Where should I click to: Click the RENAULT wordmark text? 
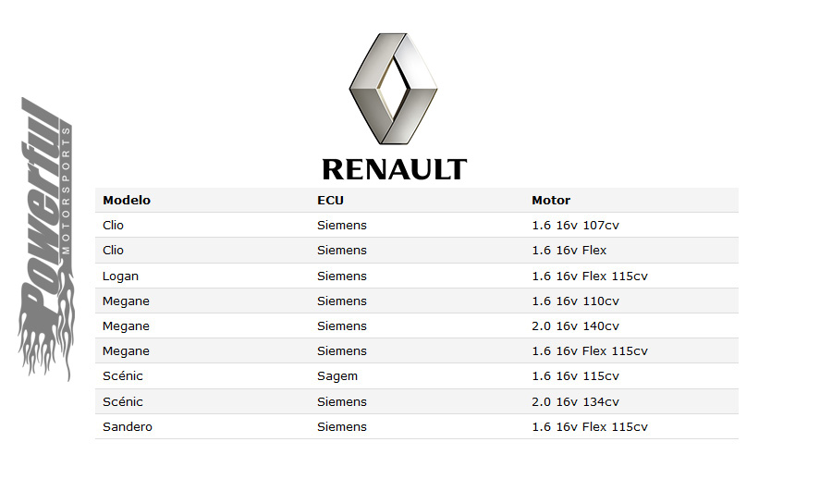(x=394, y=170)
